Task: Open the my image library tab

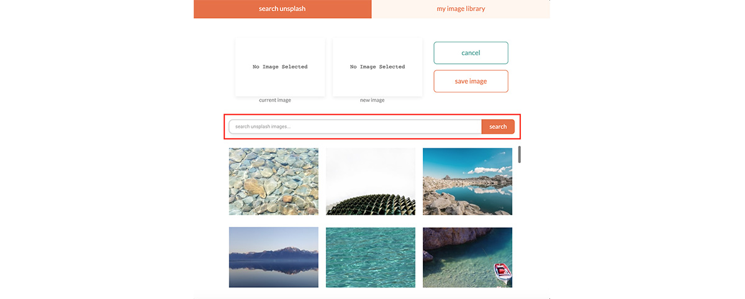Action: (x=461, y=9)
